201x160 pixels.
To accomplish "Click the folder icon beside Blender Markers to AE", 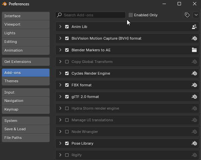I will (194, 50).
